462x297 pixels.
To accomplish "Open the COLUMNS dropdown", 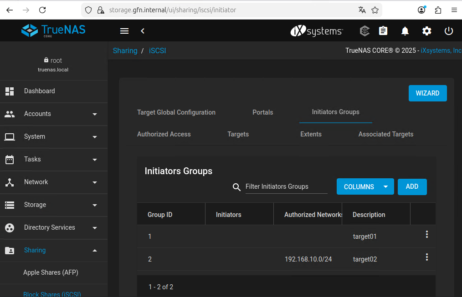I will [x=365, y=187].
